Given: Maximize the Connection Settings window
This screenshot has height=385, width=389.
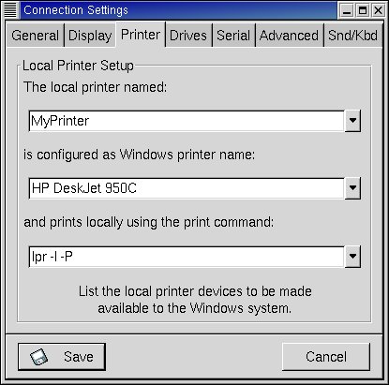Looking at the screenshot, I should coord(363,10).
